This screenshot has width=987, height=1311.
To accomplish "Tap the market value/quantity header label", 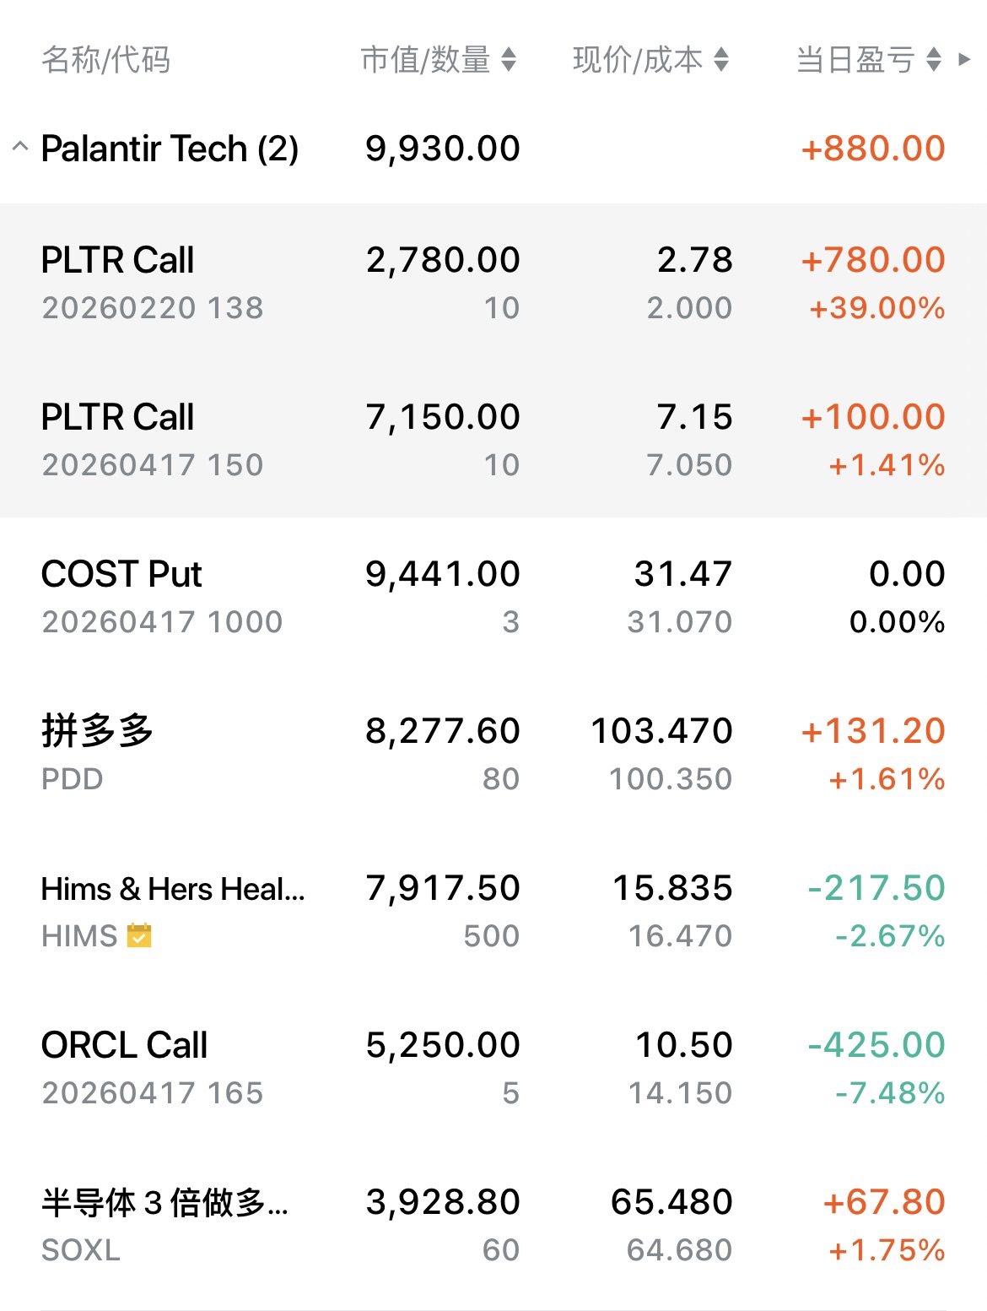I will pyautogui.click(x=425, y=60).
